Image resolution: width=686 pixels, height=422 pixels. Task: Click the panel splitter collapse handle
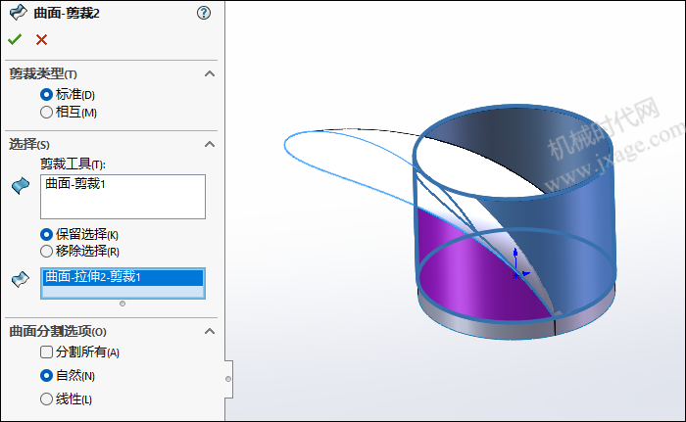[x=228, y=379]
